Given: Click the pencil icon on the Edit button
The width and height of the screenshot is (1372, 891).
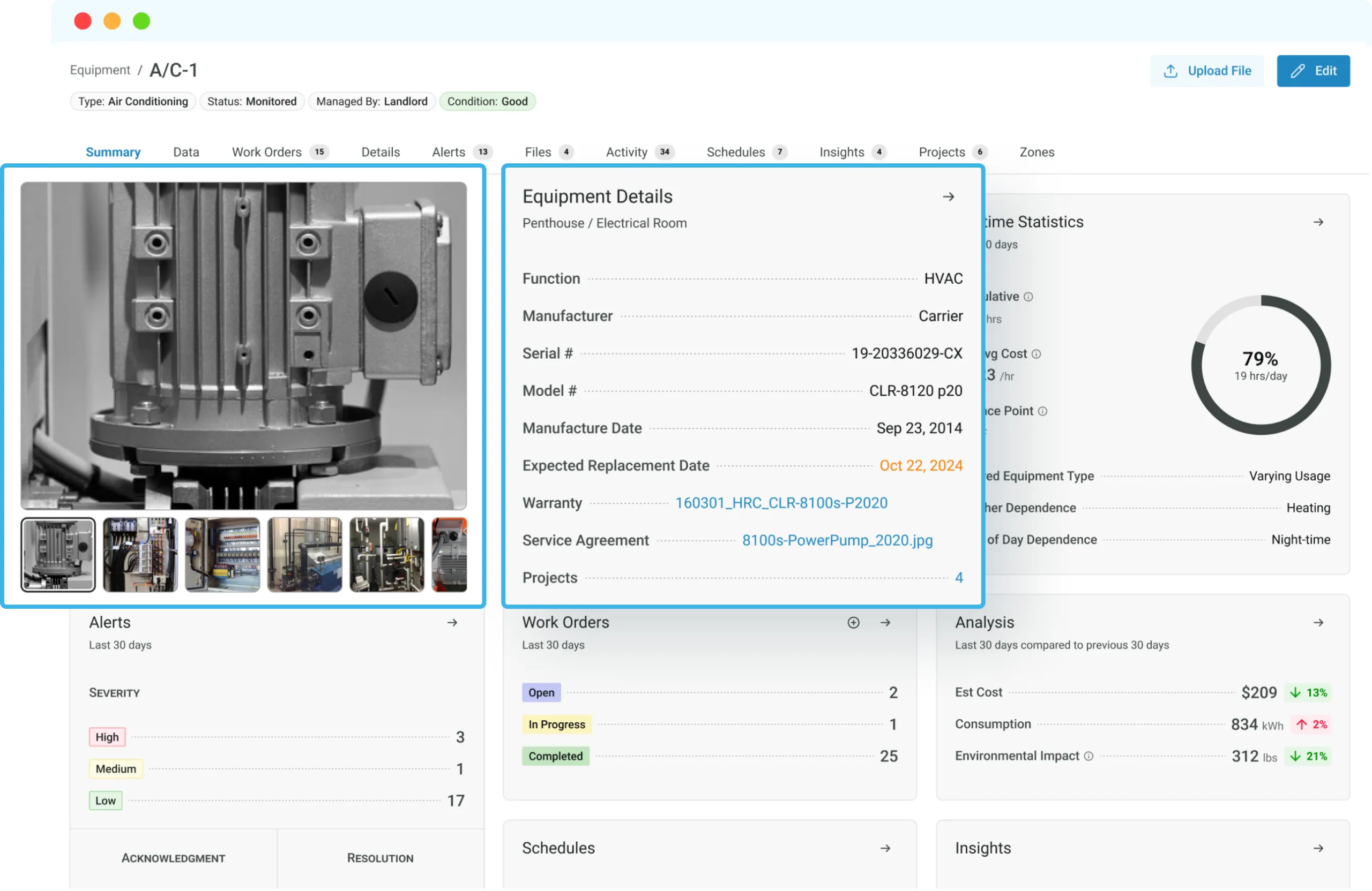Looking at the screenshot, I should (1298, 71).
